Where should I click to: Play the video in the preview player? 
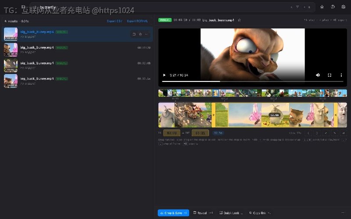point(164,75)
